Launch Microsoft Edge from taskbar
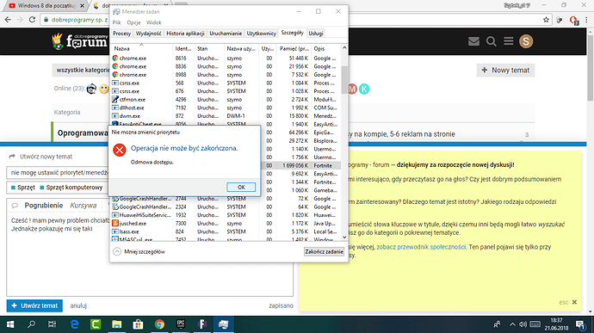The image size is (594, 333). pyautogui.click(x=74, y=324)
